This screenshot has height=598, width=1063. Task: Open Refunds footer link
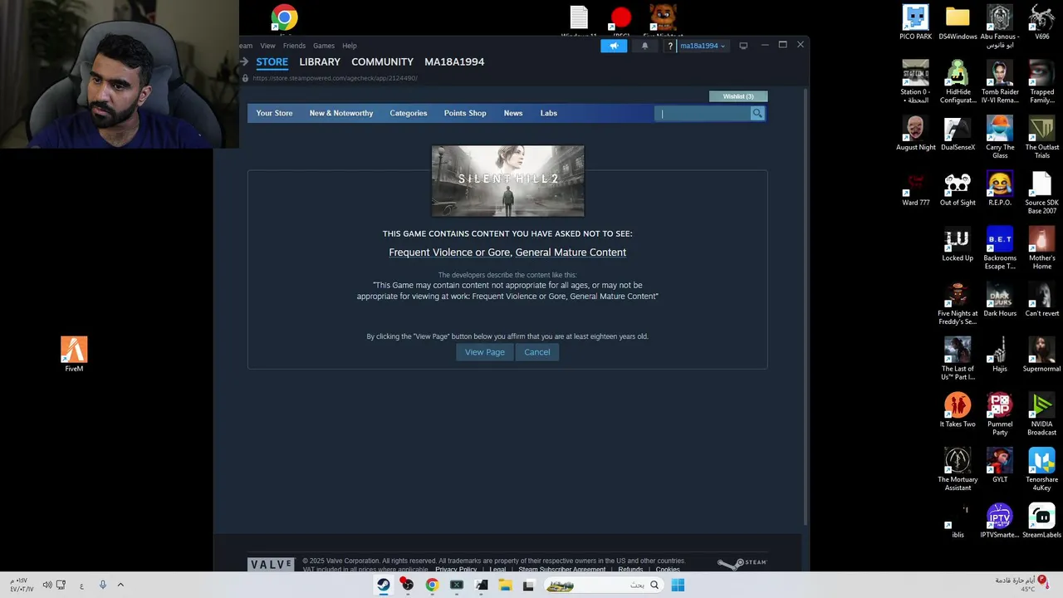(x=630, y=569)
